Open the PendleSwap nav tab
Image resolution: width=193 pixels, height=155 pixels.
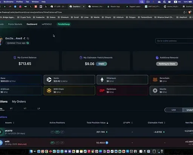[x=64, y=24]
